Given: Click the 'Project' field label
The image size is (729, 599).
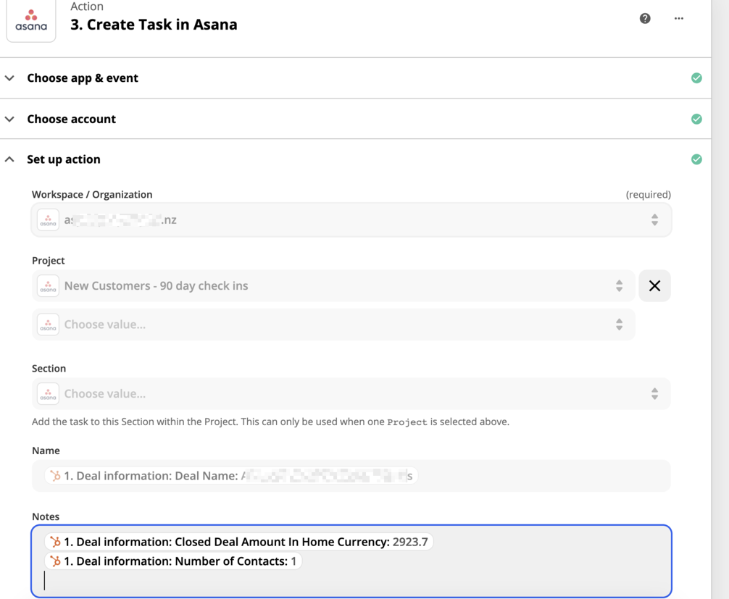Looking at the screenshot, I should pyautogui.click(x=49, y=261).
